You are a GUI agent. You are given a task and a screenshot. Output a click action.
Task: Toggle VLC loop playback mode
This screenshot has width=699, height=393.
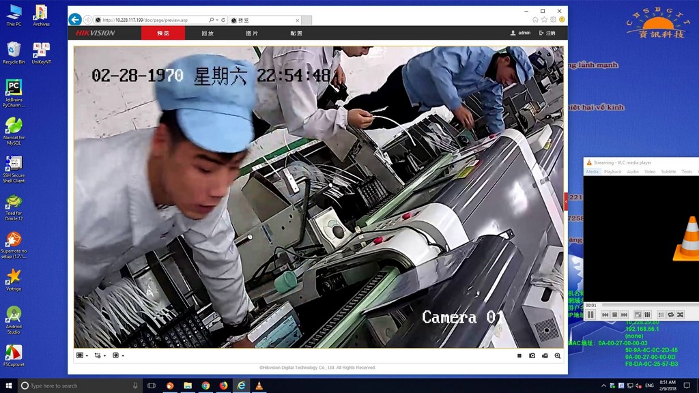pos(670,315)
